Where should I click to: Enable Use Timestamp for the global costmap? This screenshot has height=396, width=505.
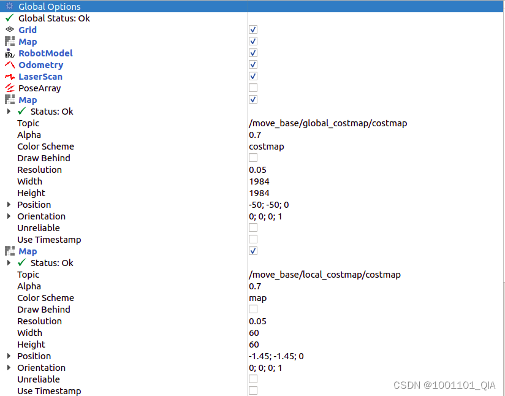(x=253, y=239)
